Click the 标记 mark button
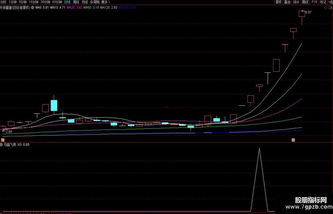The width and height of the screenshot is (333, 214). (323, 2)
